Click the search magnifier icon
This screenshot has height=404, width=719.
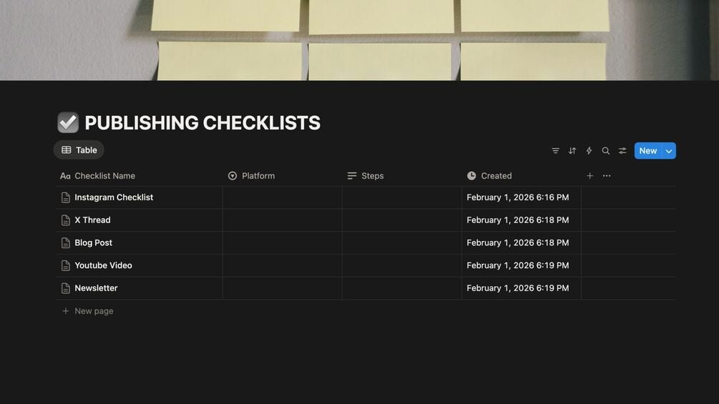(x=606, y=151)
